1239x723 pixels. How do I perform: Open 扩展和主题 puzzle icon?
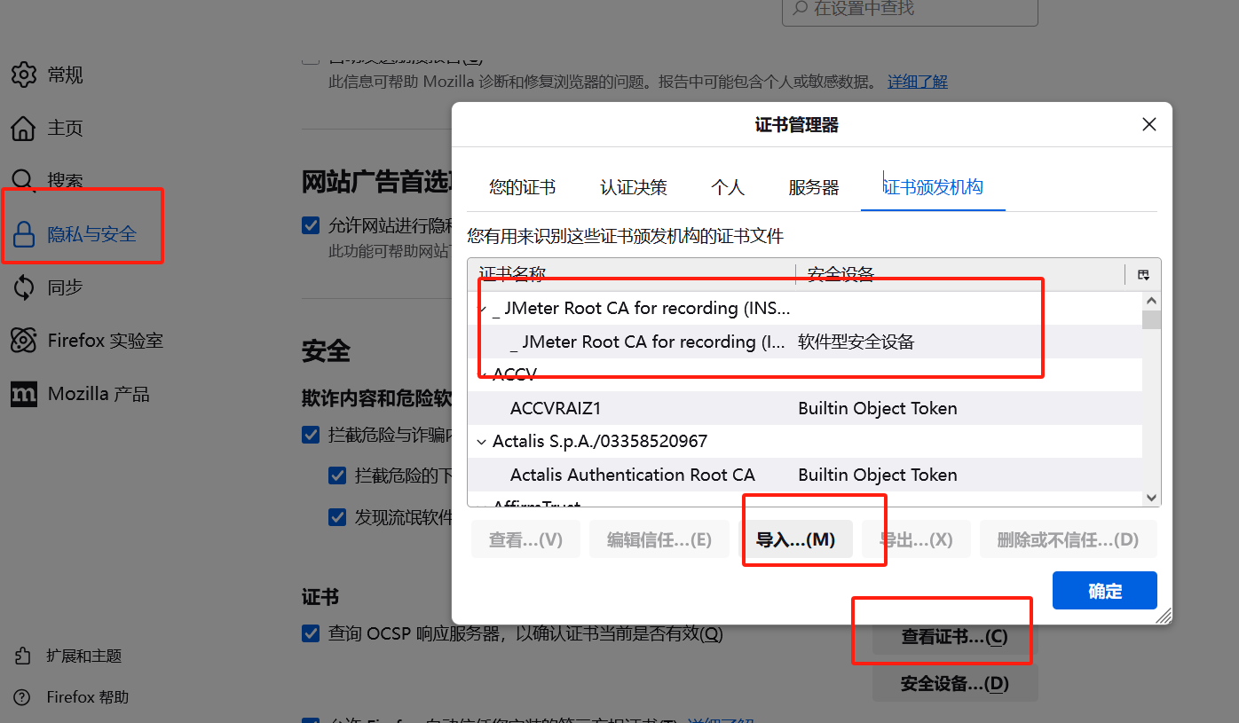(23, 656)
